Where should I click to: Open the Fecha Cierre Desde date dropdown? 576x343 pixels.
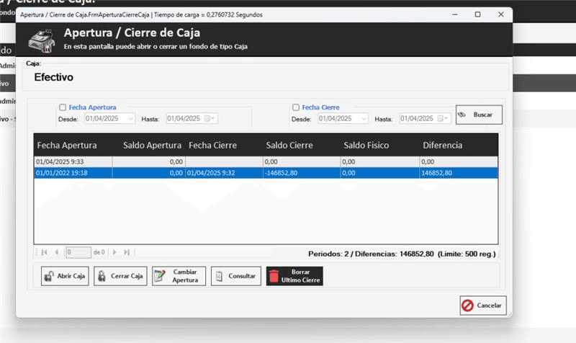(364, 118)
